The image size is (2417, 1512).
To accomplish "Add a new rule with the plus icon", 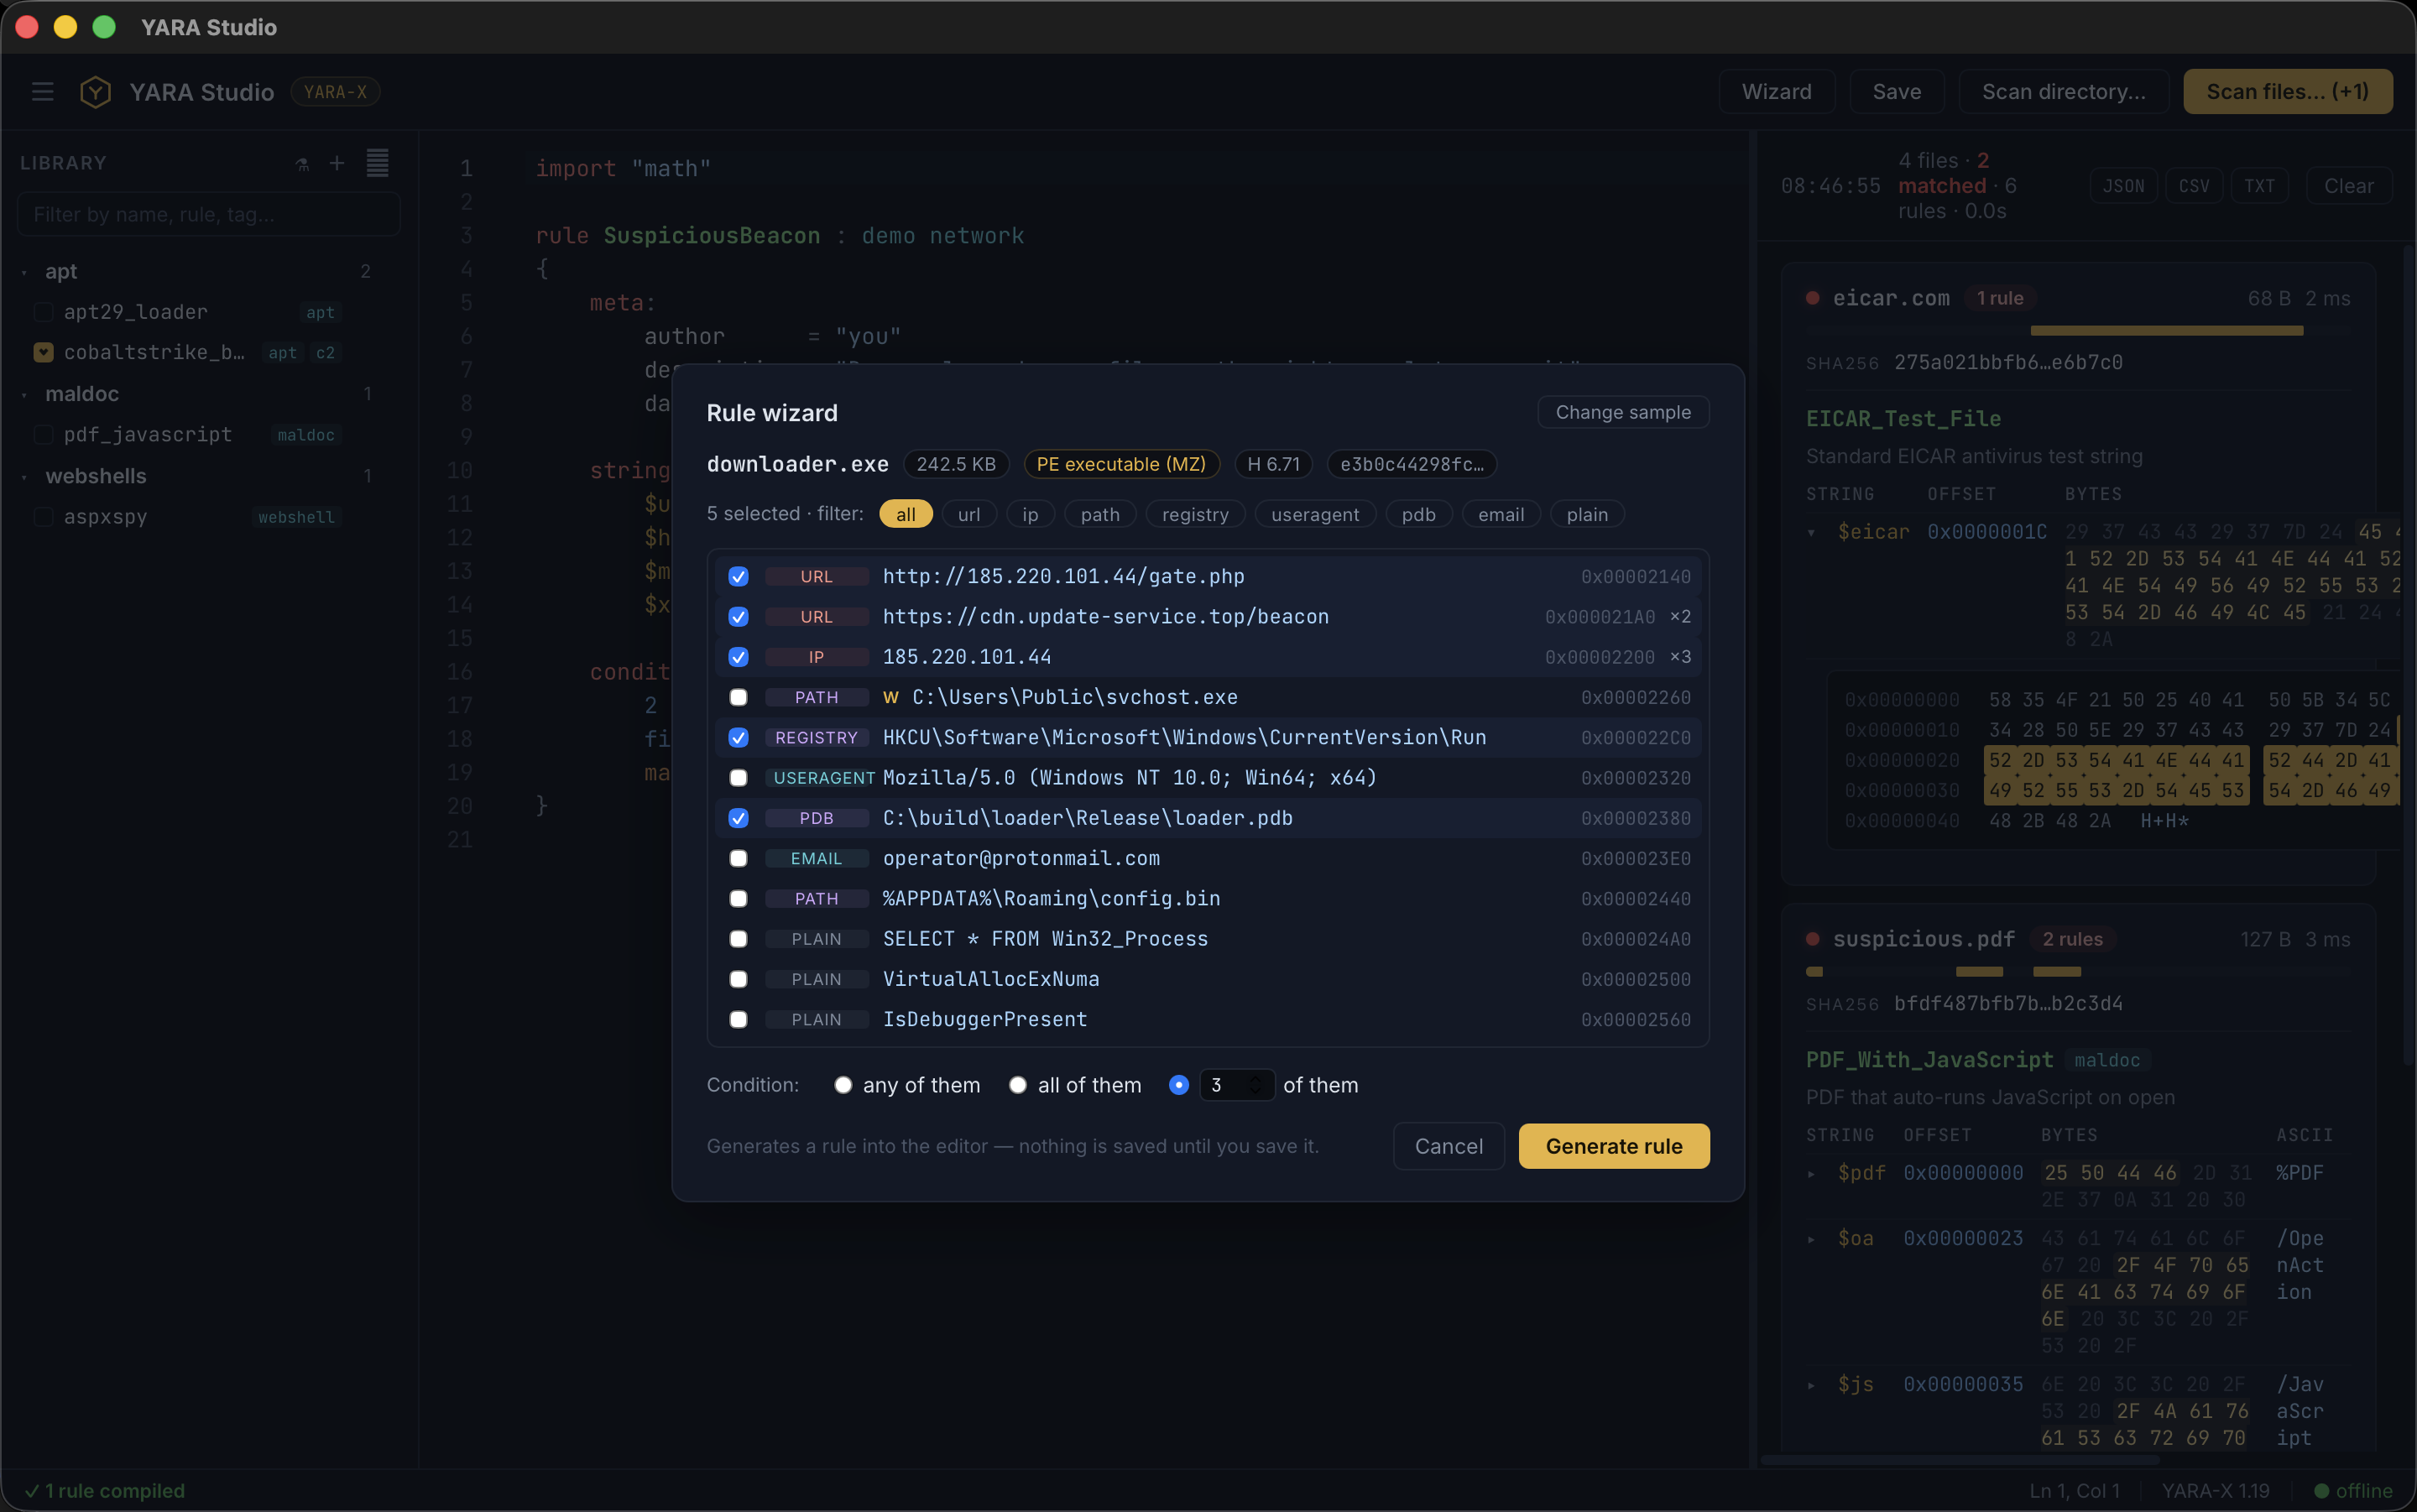I will coord(337,163).
